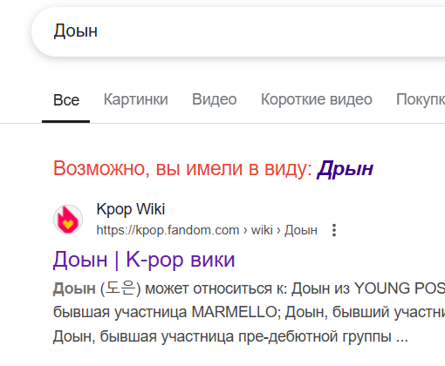The height and width of the screenshot is (366, 445).
Task: Click the Kpop Wiki flame favicon
Action: click(x=68, y=220)
